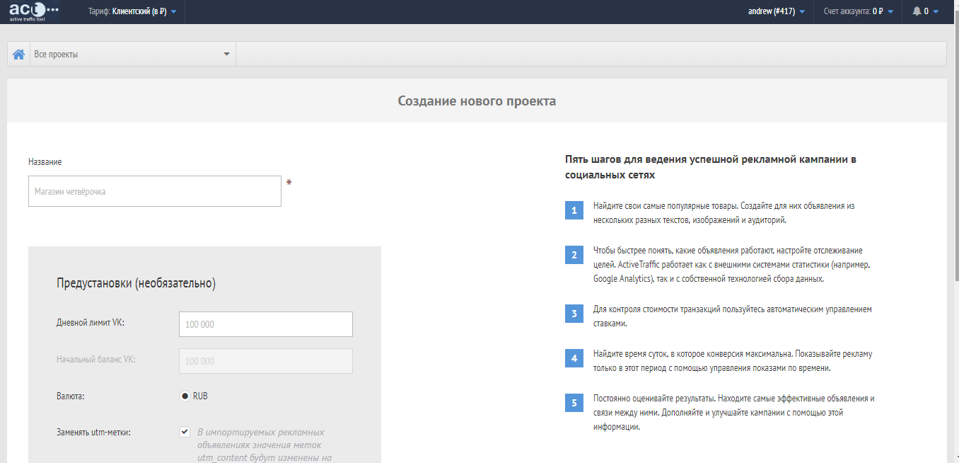959x463 pixels.
Task: Click the step 2 number badge
Action: click(x=574, y=256)
